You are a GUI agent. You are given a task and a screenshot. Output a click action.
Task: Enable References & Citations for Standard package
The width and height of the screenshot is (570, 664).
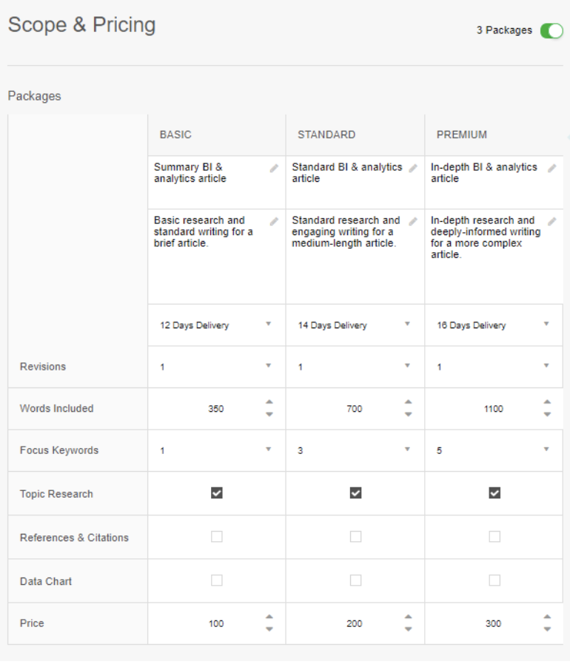[x=354, y=538]
